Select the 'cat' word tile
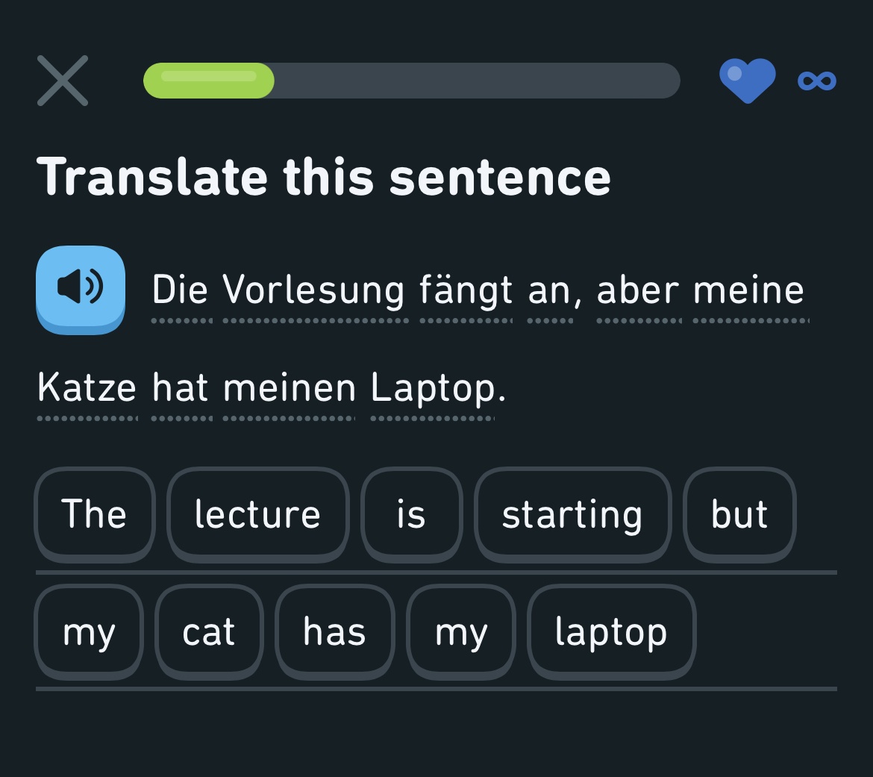Image resolution: width=873 pixels, height=777 pixels. pos(209,631)
